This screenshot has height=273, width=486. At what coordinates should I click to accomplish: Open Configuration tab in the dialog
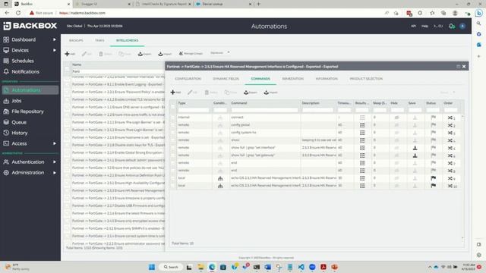(x=188, y=79)
